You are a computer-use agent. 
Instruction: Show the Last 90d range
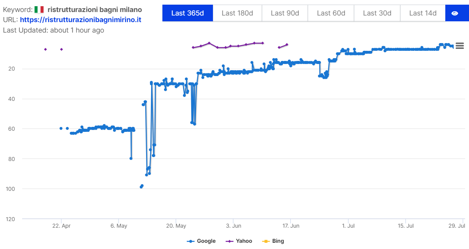(285, 13)
